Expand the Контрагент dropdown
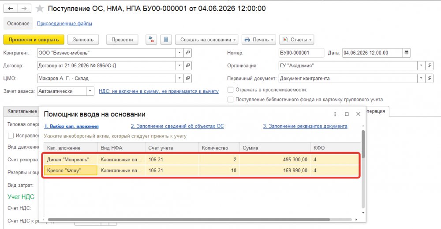 coord(180,53)
